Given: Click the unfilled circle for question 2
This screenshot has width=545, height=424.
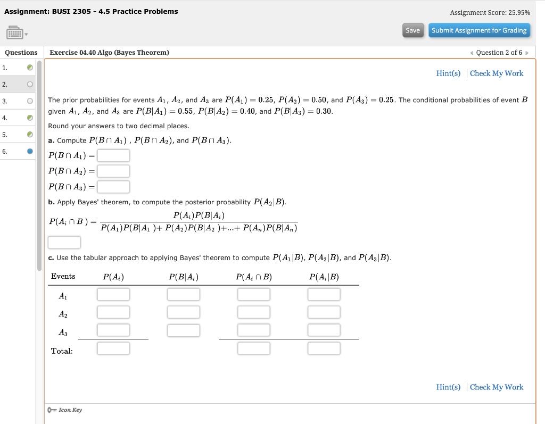Looking at the screenshot, I should coord(30,85).
